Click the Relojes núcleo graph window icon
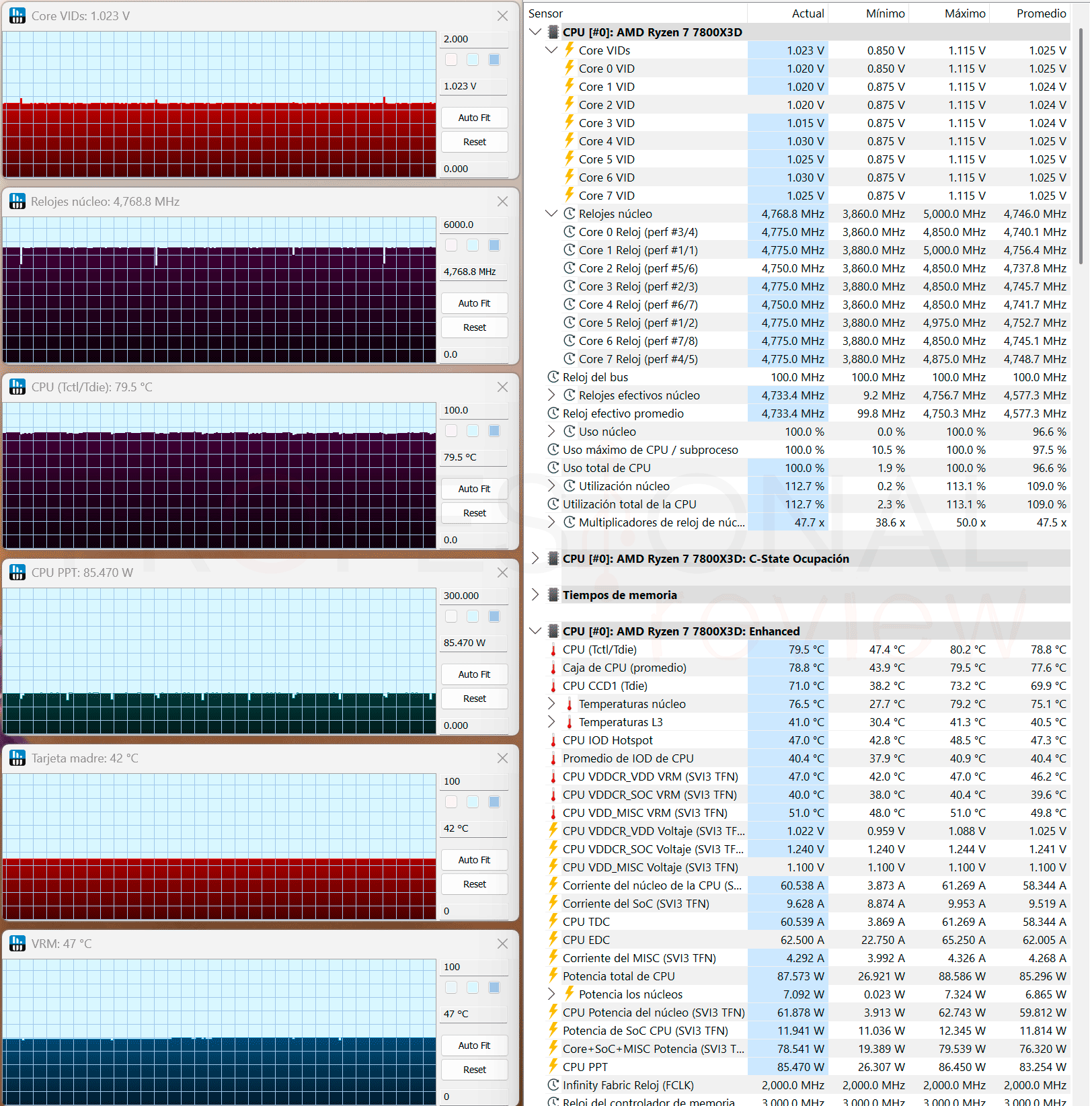1090x1106 pixels. coord(17,201)
